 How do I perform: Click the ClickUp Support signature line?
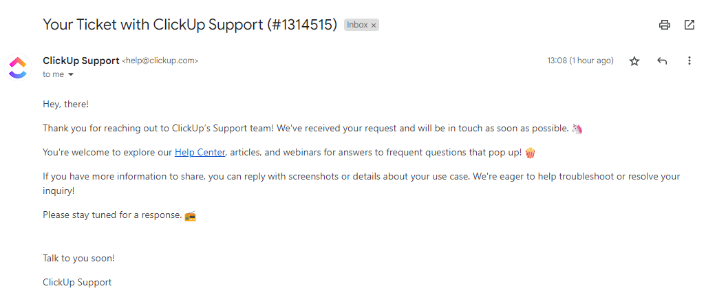coord(77,283)
